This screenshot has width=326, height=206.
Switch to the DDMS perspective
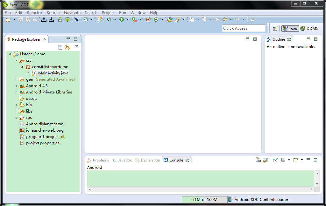309,28
